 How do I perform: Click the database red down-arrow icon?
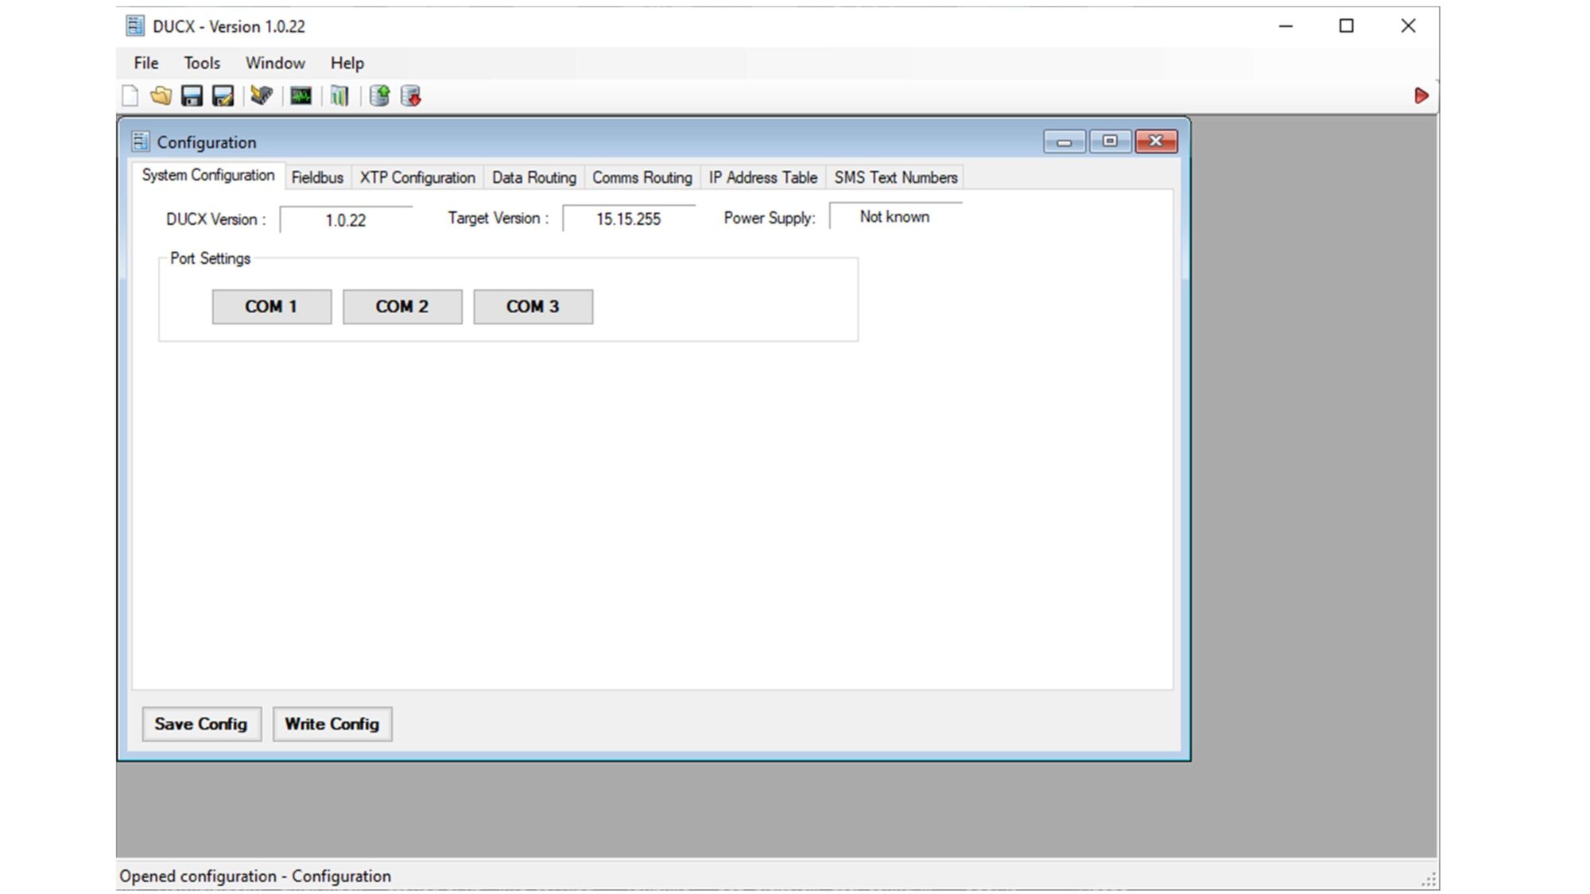(x=411, y=96)
